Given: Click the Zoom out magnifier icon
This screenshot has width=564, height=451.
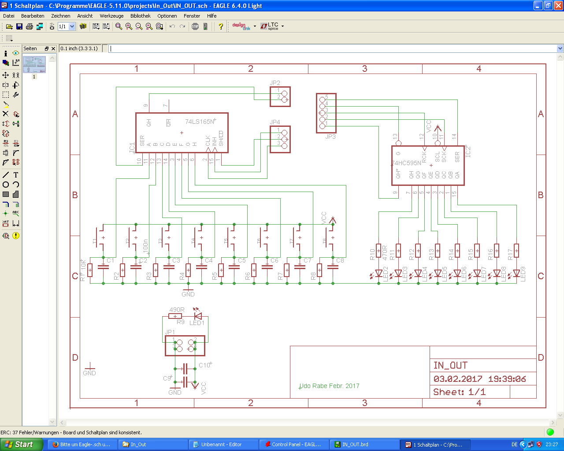Looking at the screenshot, I should (x=139, y=26).
